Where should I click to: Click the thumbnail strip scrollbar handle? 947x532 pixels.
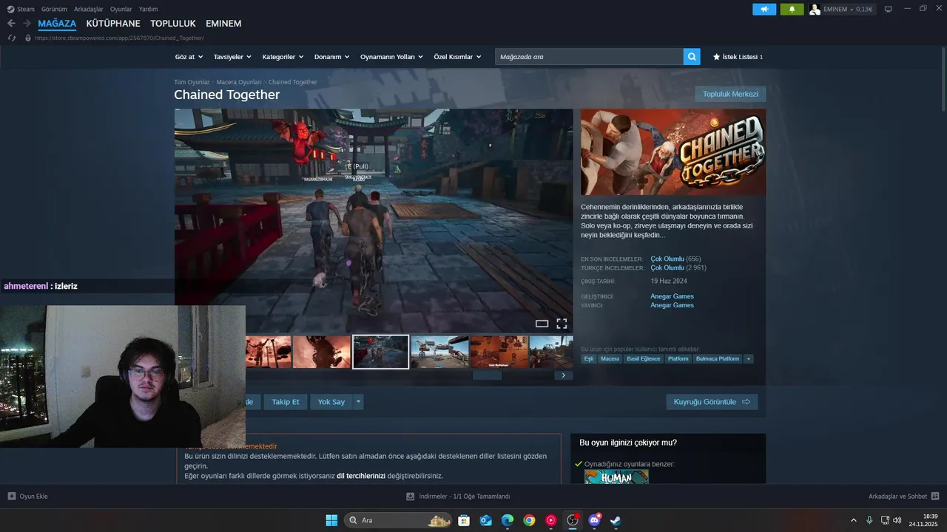pyautogui.click(x=487, y=375)
